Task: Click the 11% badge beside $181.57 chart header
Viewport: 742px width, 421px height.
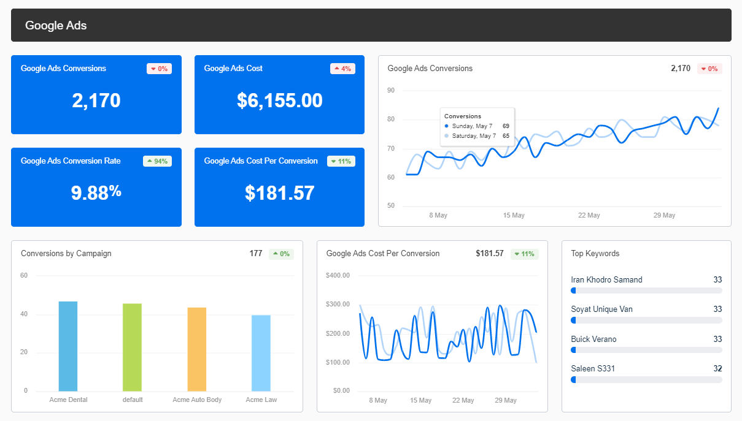Action: [525, 253]
